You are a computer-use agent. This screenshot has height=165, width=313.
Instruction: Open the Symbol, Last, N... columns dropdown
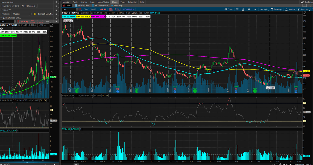coord(45,14)
